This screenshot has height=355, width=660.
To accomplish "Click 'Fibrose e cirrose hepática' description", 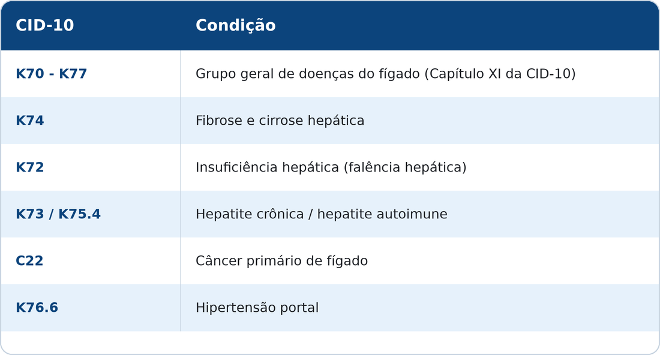I will 280,121.
